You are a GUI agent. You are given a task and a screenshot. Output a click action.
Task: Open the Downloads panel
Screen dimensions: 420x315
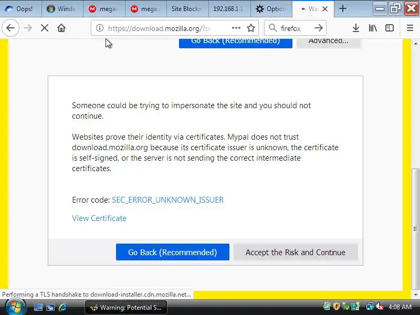click(356, 28)
